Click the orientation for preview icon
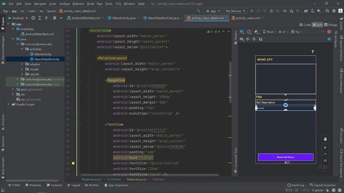 click(249, 32)
